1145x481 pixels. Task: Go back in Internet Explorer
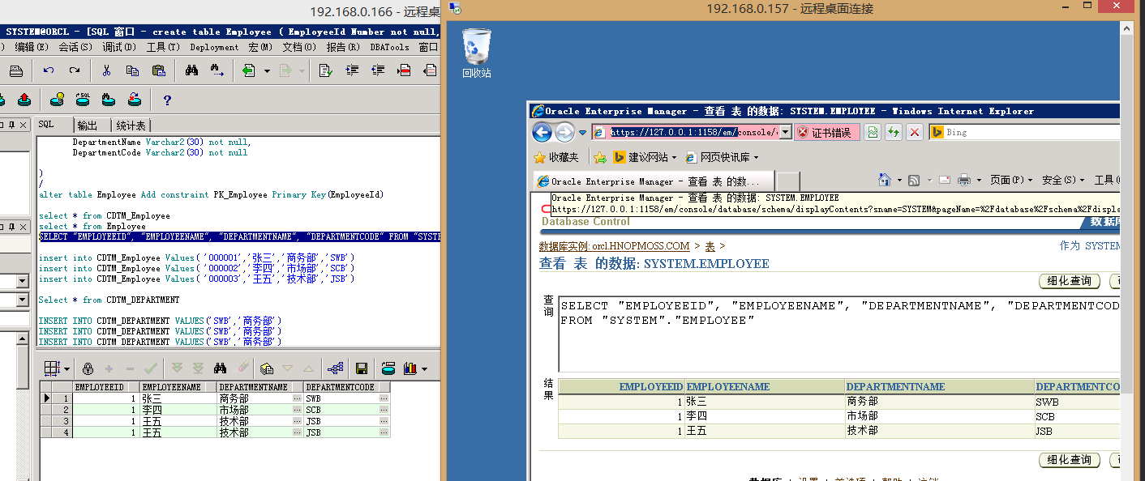(542, 132)
